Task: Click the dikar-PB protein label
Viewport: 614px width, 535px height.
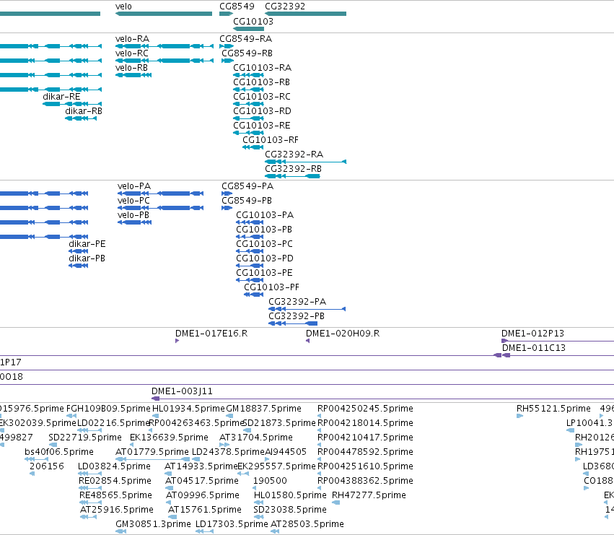Action: tap(87, 258)
